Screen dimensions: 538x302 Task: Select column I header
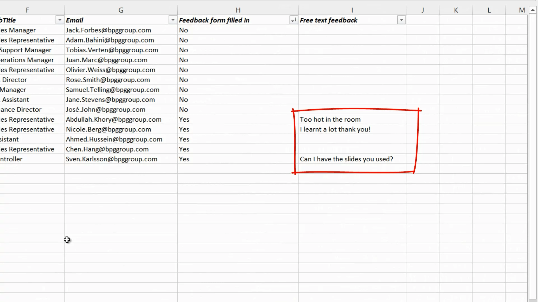click(x=352, y=10)
